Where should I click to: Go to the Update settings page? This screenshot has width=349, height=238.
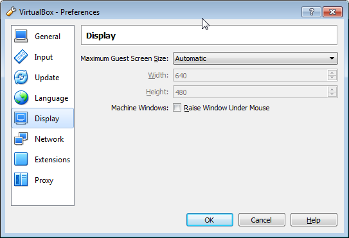[42, 78]
